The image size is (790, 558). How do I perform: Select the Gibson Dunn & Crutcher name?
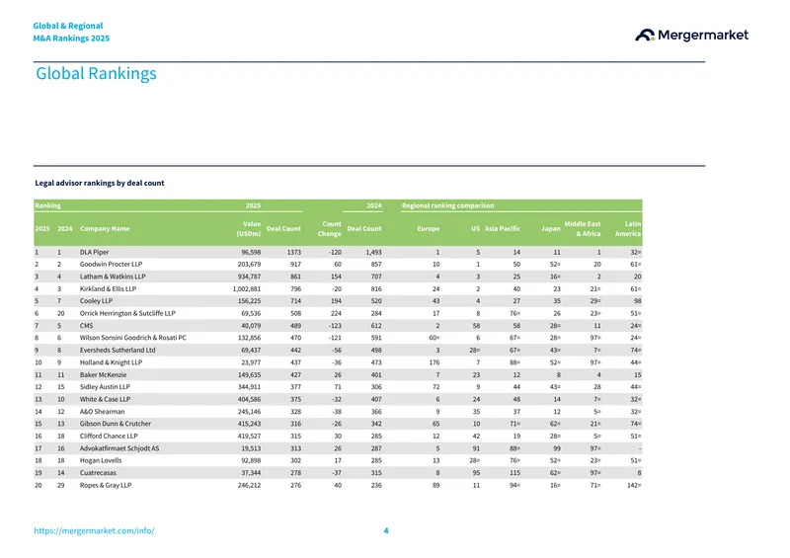pyautogui.click(x=115, y=424)
